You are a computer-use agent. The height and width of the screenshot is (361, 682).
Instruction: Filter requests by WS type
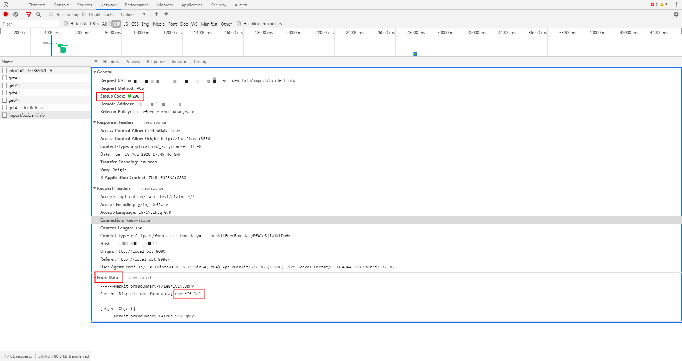[x=194, y=24]
